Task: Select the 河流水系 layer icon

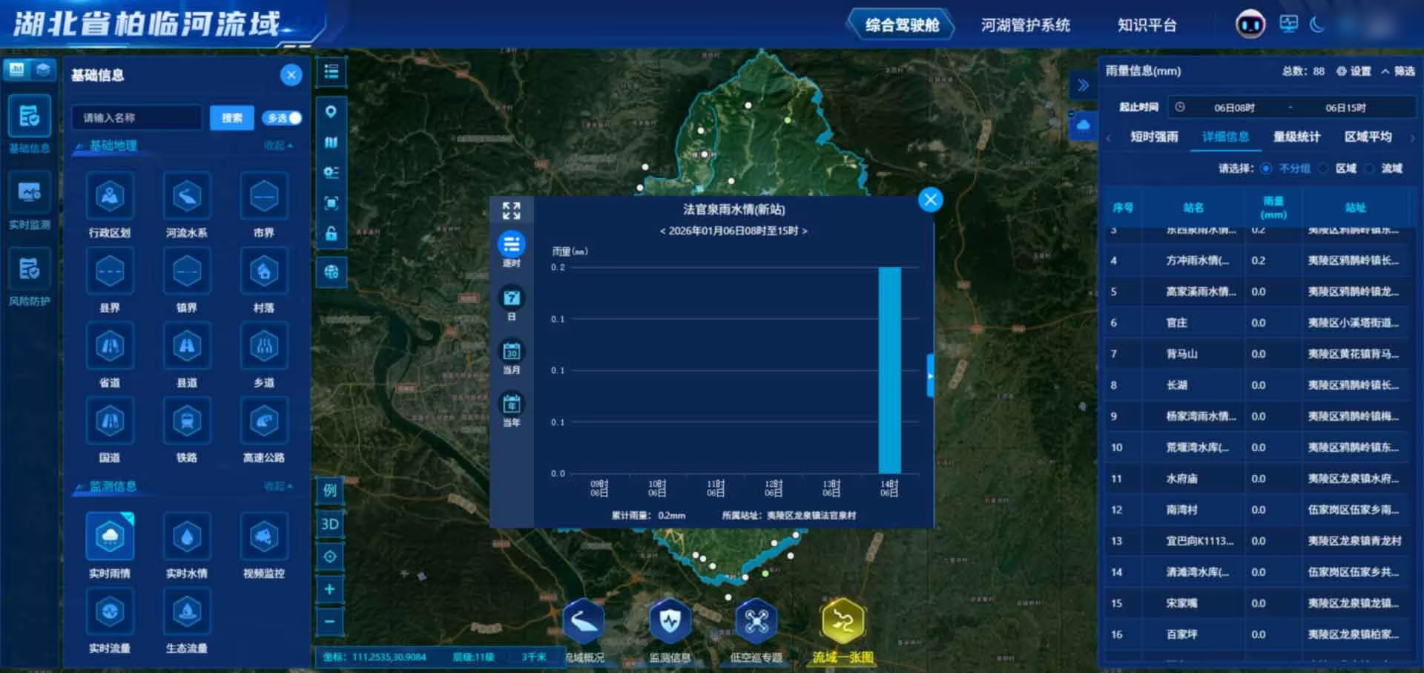Action: [186, 197]
